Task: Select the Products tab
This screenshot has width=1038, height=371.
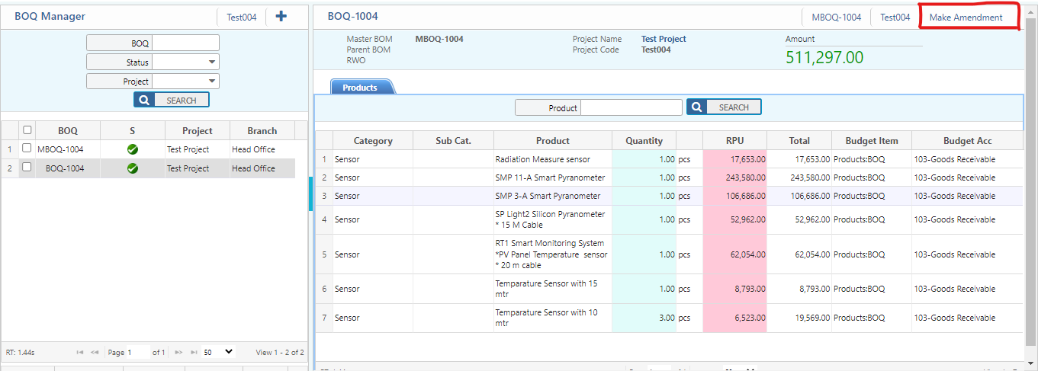Action: [360, 88]
